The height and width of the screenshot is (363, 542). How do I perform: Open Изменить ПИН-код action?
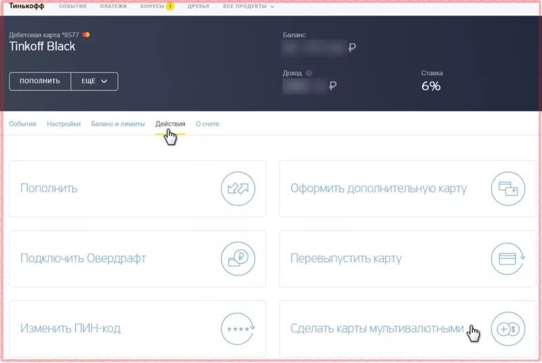click(138, 329)
